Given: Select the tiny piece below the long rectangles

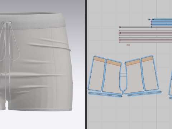Looking at the screenshot, I should (x=128, y=45).
